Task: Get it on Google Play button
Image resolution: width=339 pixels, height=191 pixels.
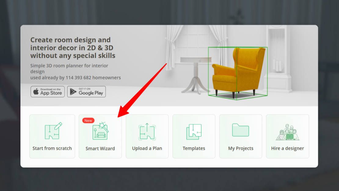Action: (86, 92)
